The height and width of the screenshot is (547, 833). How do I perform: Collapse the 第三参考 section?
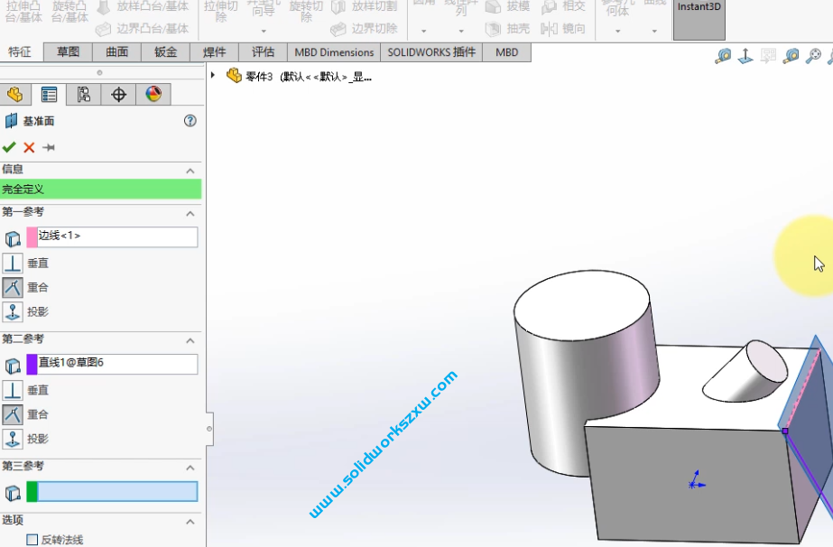(190, 468)
